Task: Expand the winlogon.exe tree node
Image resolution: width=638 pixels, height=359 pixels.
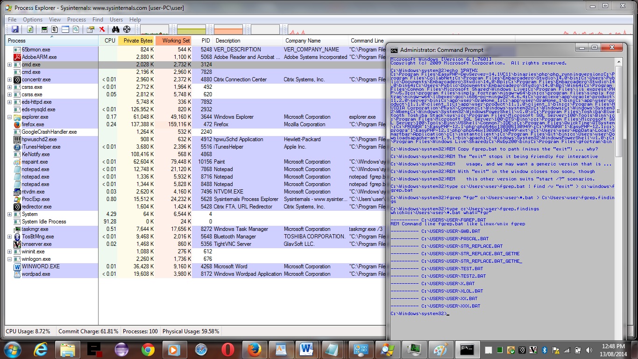Action: coord(9,259)
